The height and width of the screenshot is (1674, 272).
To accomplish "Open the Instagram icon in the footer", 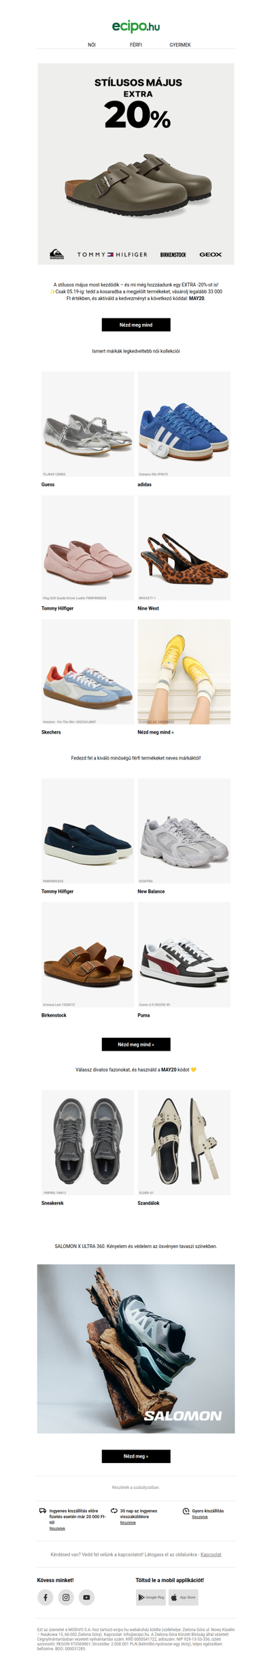I will pyautogui.click(x=66, y=1596).
